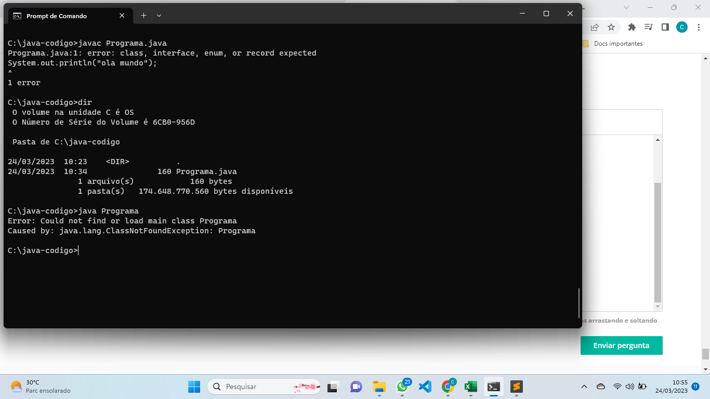Click the ClassNotFoundException error line
The width and height of the screenshot is (710, 399).
(132, 231)
